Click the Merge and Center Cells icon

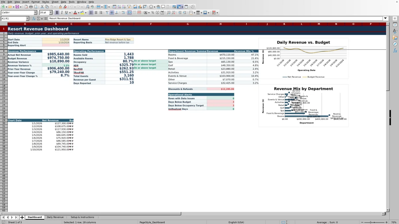(x=129, y=13)
